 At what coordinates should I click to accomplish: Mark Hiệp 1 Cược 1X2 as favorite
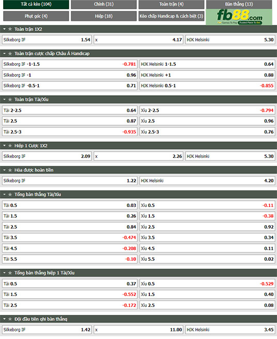[10, 146]
